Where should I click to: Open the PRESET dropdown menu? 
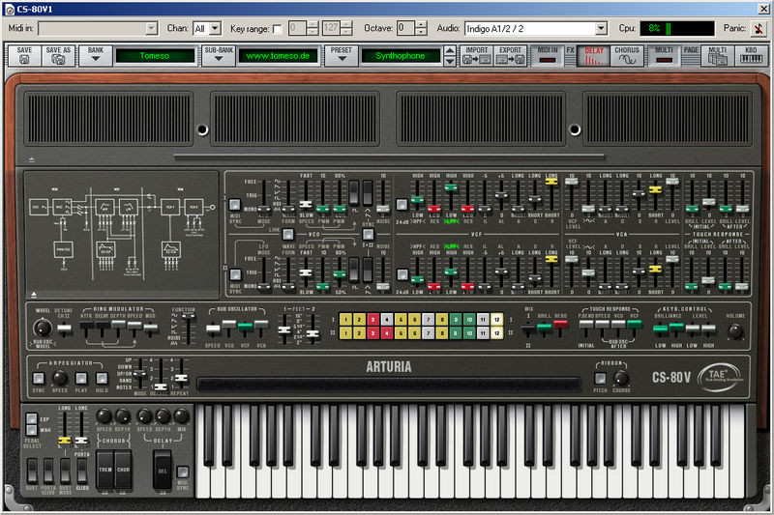tap(342, 56)
